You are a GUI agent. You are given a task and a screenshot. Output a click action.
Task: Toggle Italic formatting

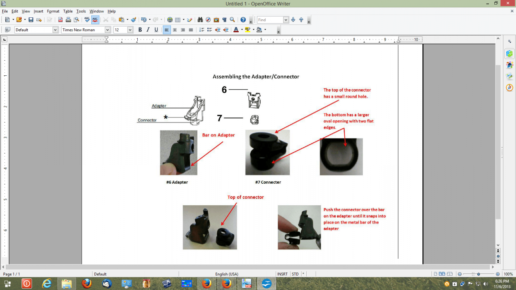click(x=148, y=30)
